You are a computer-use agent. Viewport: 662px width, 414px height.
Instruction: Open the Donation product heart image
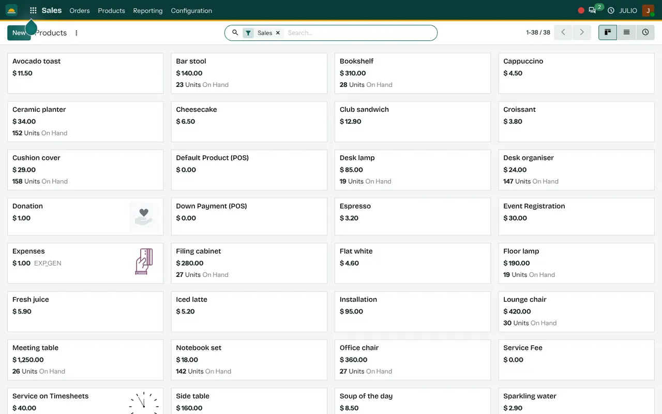tap(144, 216)
